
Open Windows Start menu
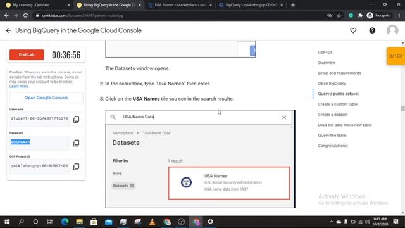(x=7, y=222)
